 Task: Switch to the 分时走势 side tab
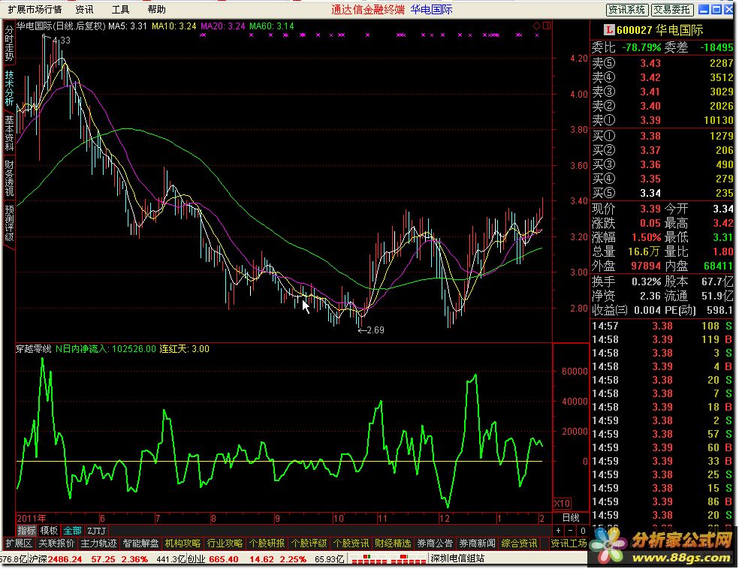click(9, 44)
